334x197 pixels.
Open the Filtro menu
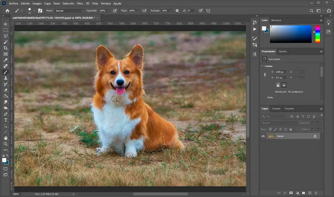(80, 3)
